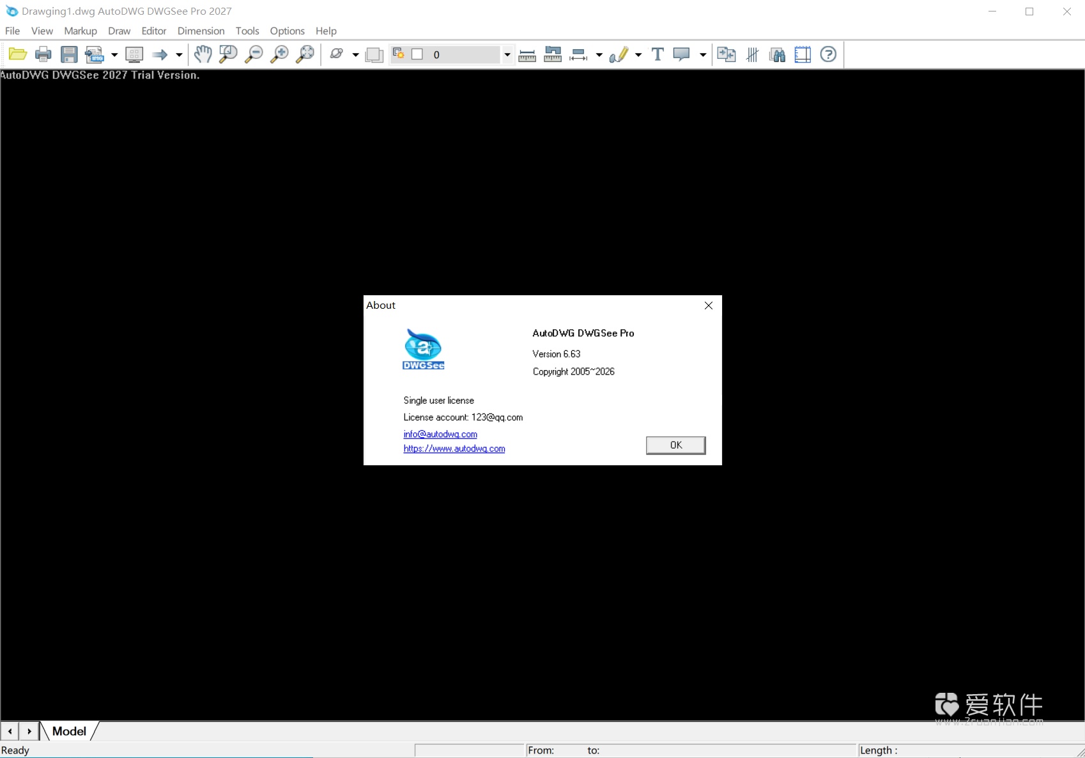Select the Pan tool in the toolbar

click(203, 54)
